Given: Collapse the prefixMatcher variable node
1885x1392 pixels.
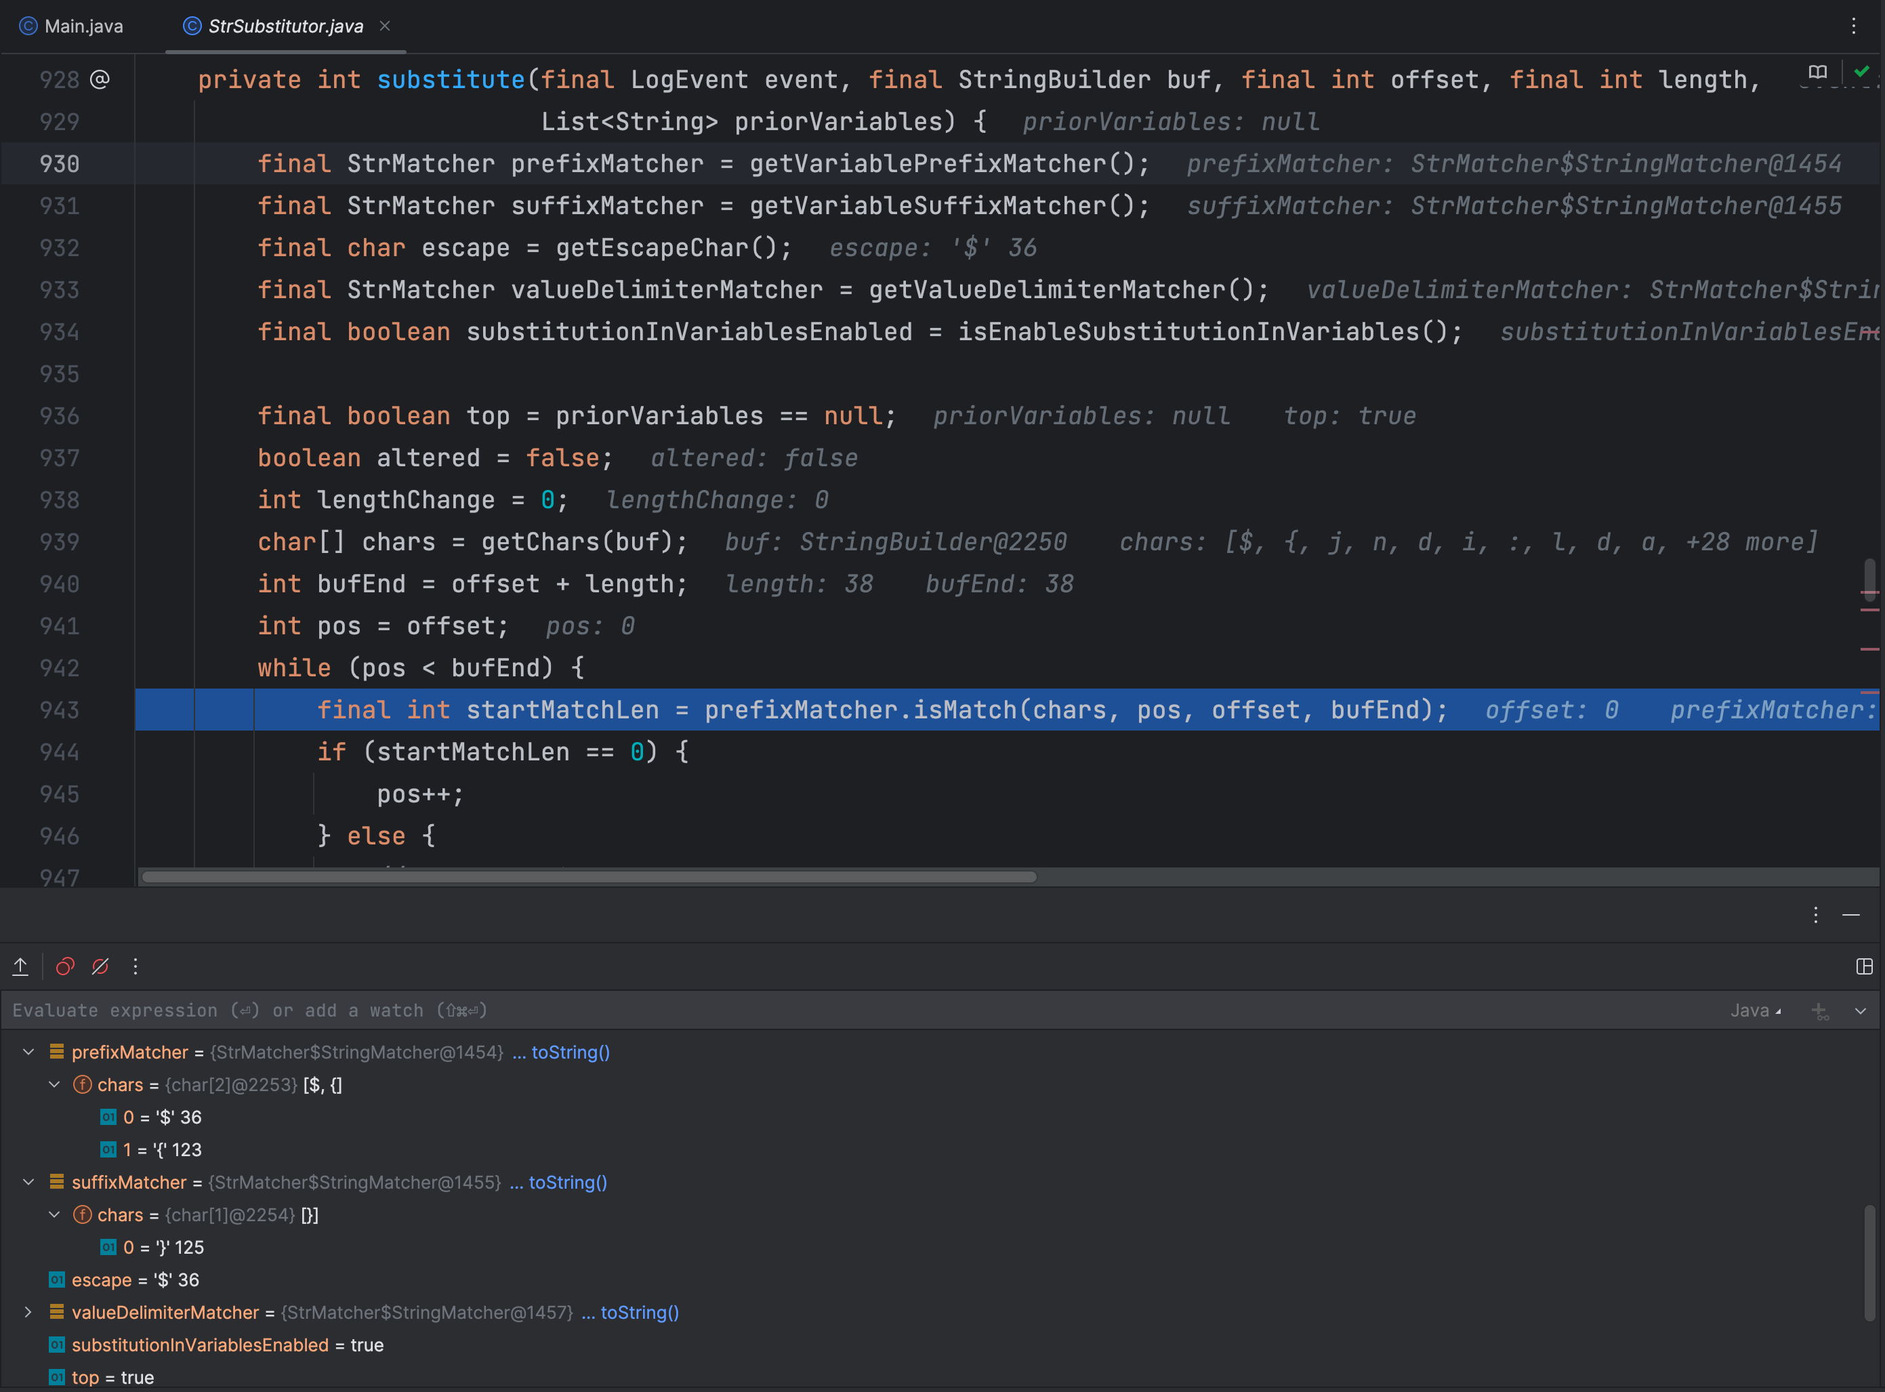Looking at the screenshot, I should (28, 1052).
